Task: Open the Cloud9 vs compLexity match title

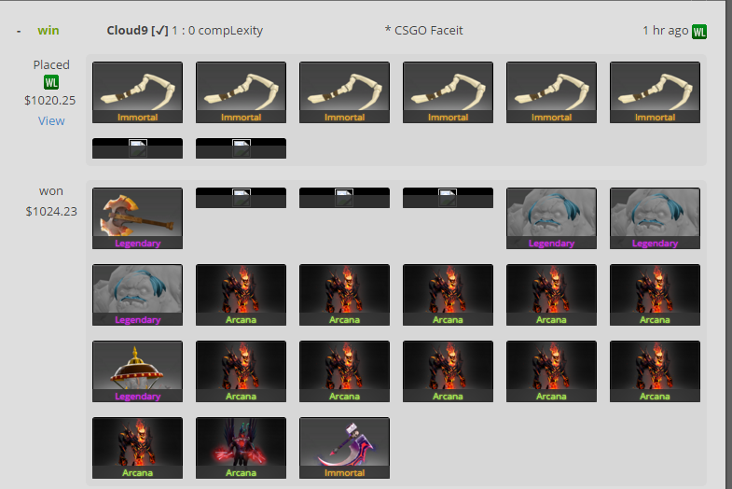Action: [x=185, y=31]
